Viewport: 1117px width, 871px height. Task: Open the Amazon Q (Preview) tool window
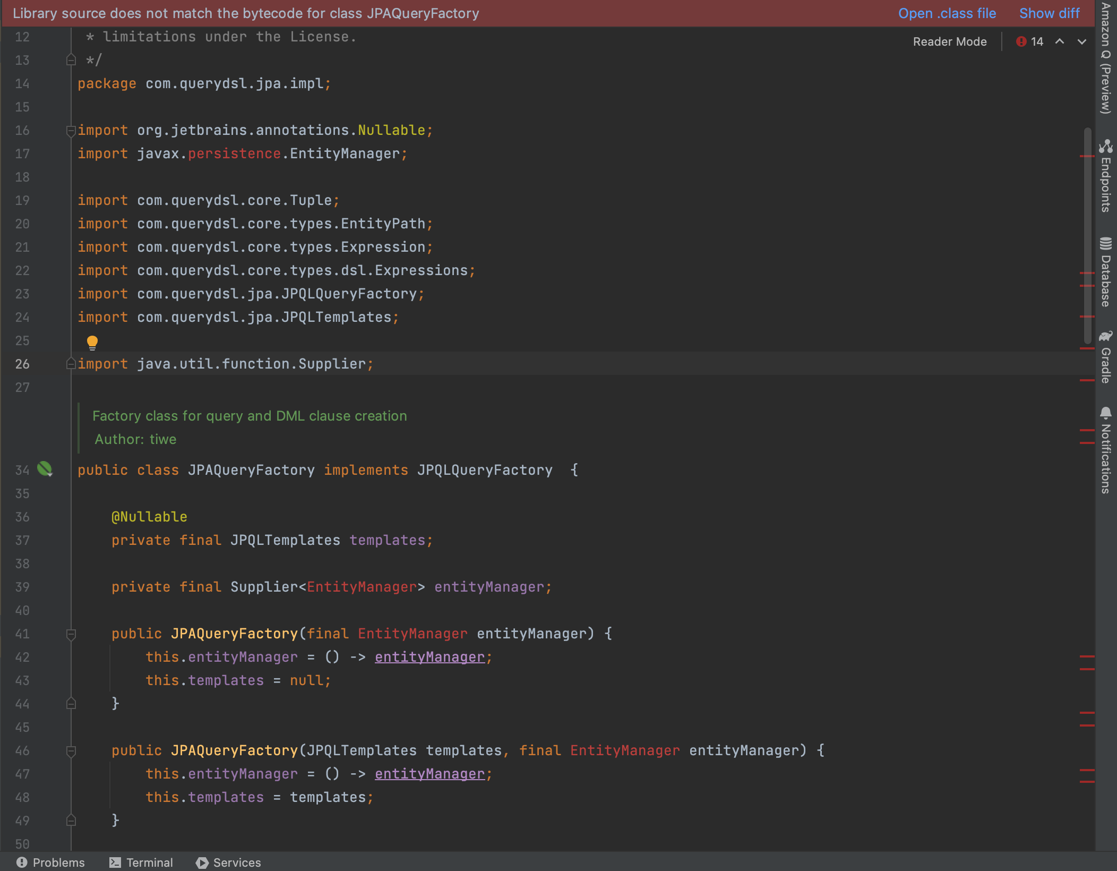(1106, 58)
